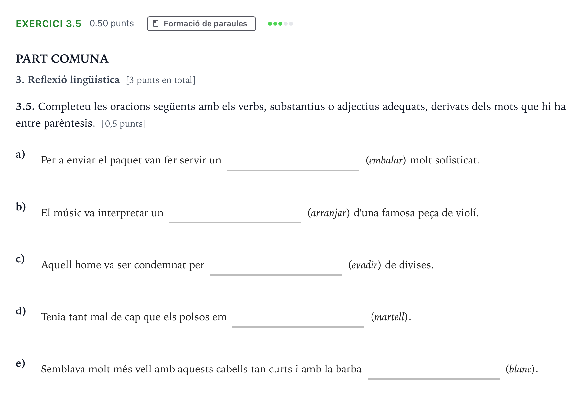Click the italic word embalar in parentheses
Viewport: 582px width, 414px height.
tap(386, 160)
